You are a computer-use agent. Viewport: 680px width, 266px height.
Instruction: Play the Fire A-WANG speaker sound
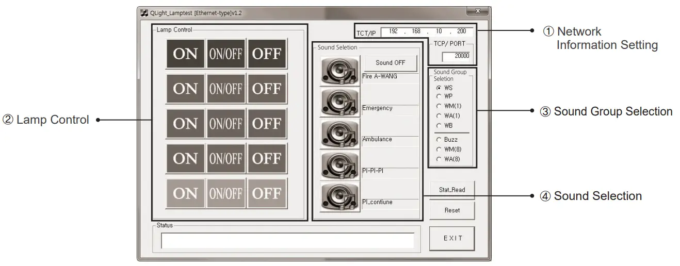(x=341, y=71)
